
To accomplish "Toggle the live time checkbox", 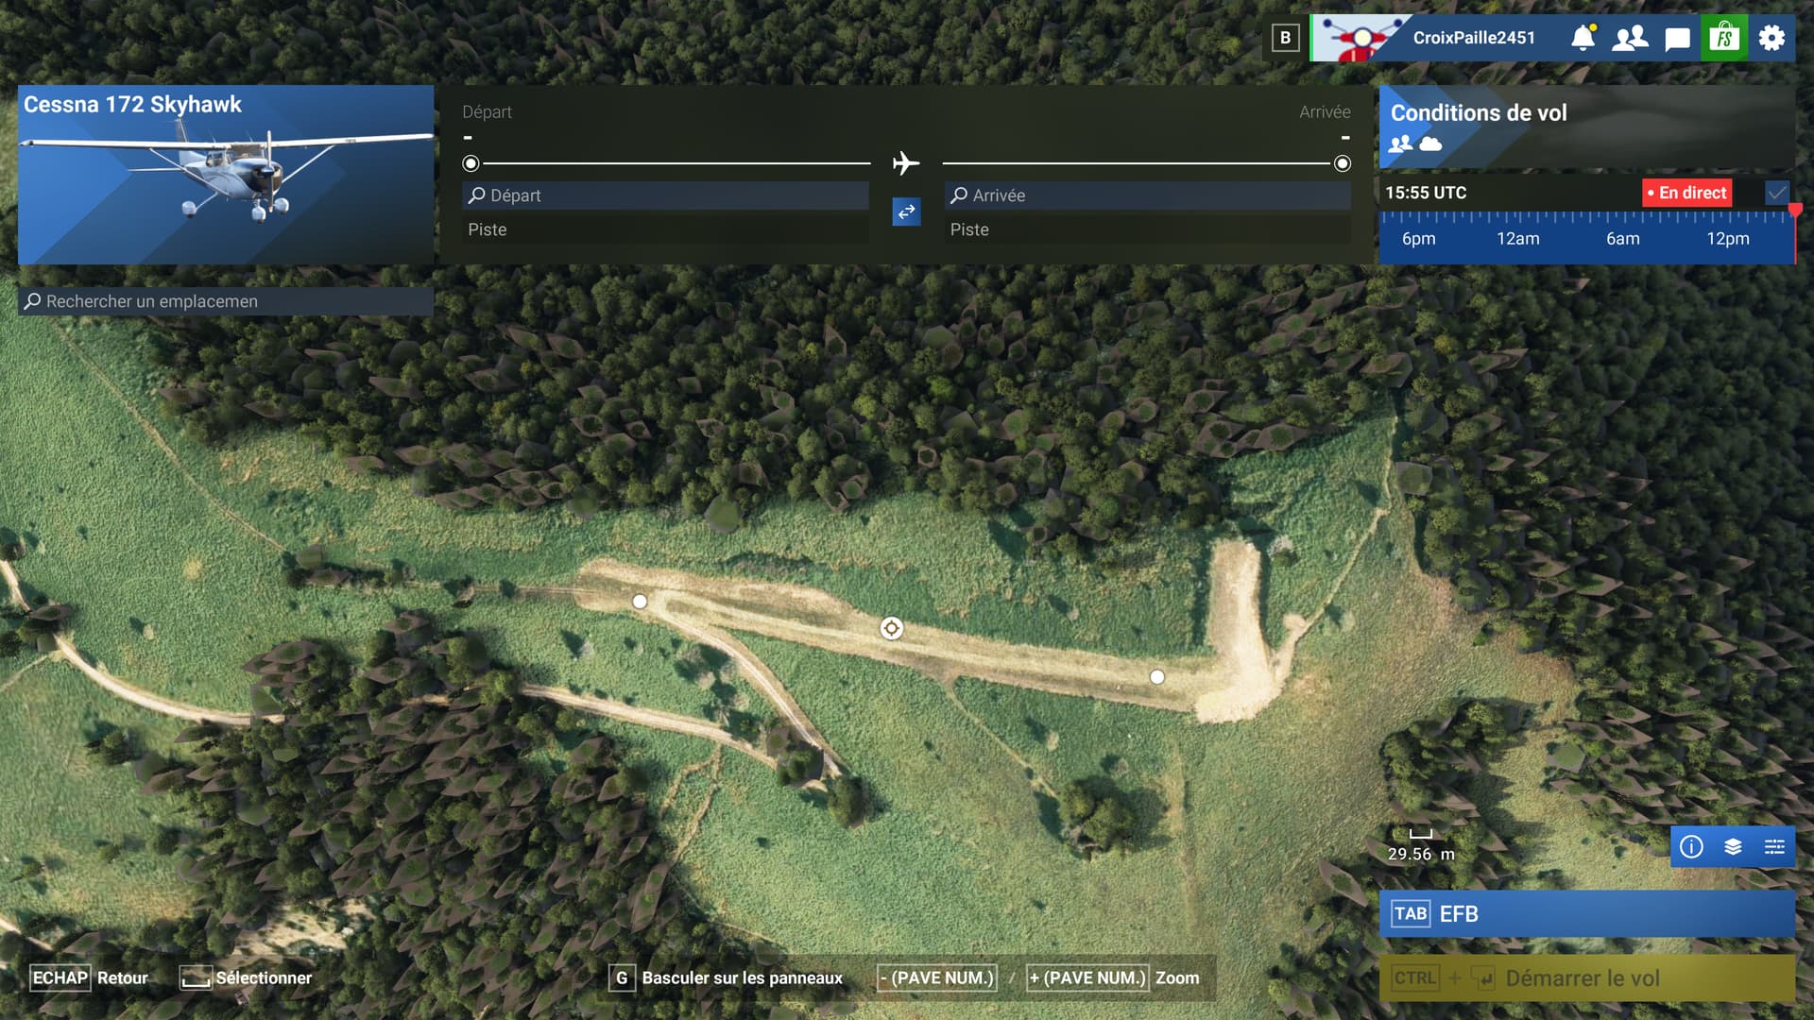I will coord(1776,193).
